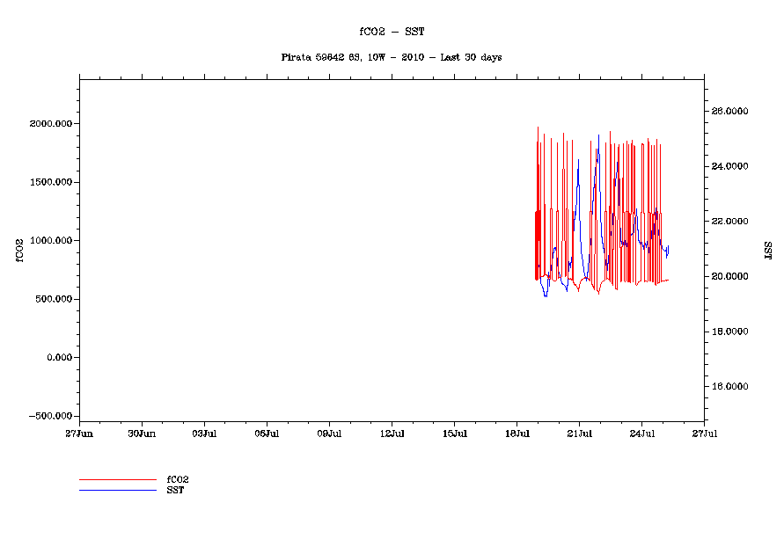Click the 2000.000 fCO2 axis value
Screen dimensions: 784x554
click(50, 124)
